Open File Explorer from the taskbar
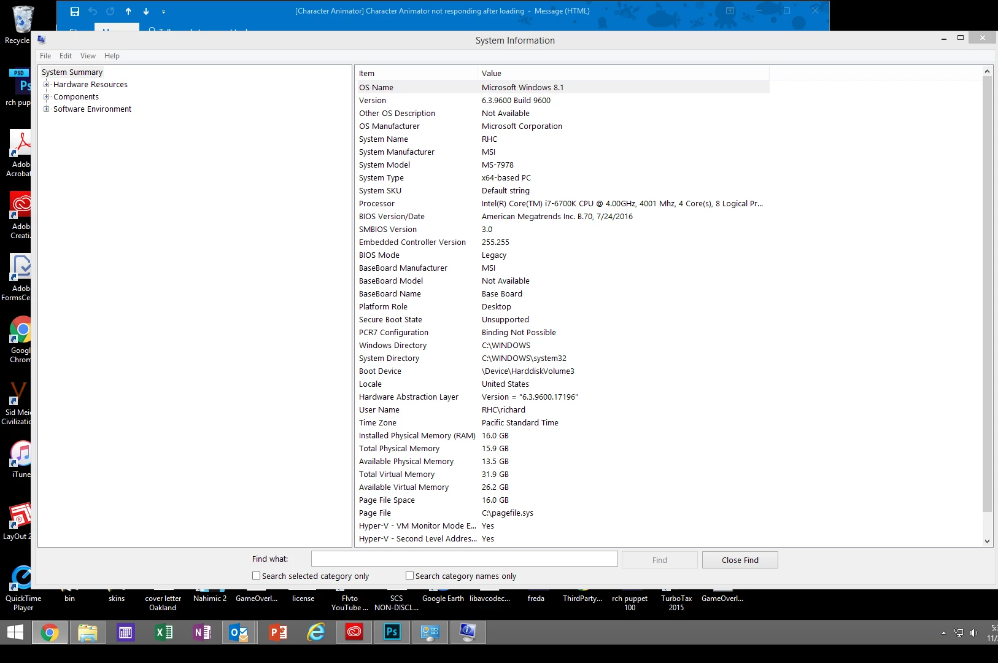The height and width of the screenshot is (663, 998). [87, 632]
